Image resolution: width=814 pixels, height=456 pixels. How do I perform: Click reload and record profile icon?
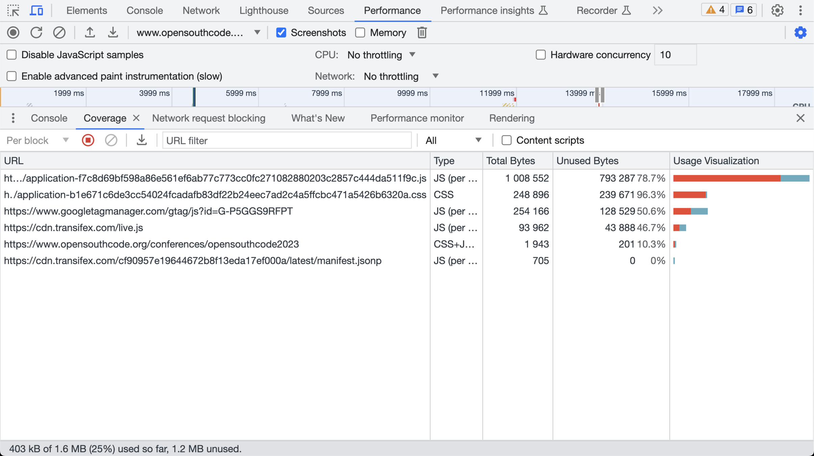36,33
